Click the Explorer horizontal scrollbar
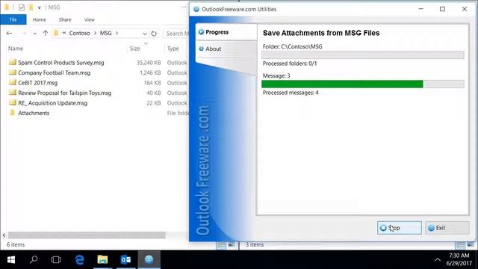Image resolution: width=478 pixels, height=269 pixels. coord(87,235)
